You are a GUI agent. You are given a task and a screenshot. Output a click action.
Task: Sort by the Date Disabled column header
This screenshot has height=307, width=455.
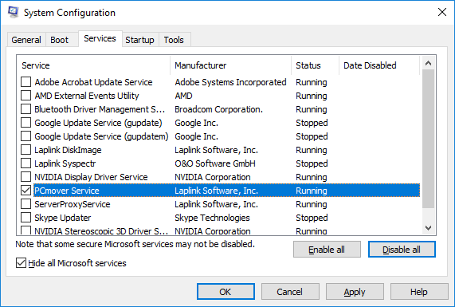coord(379,65)
